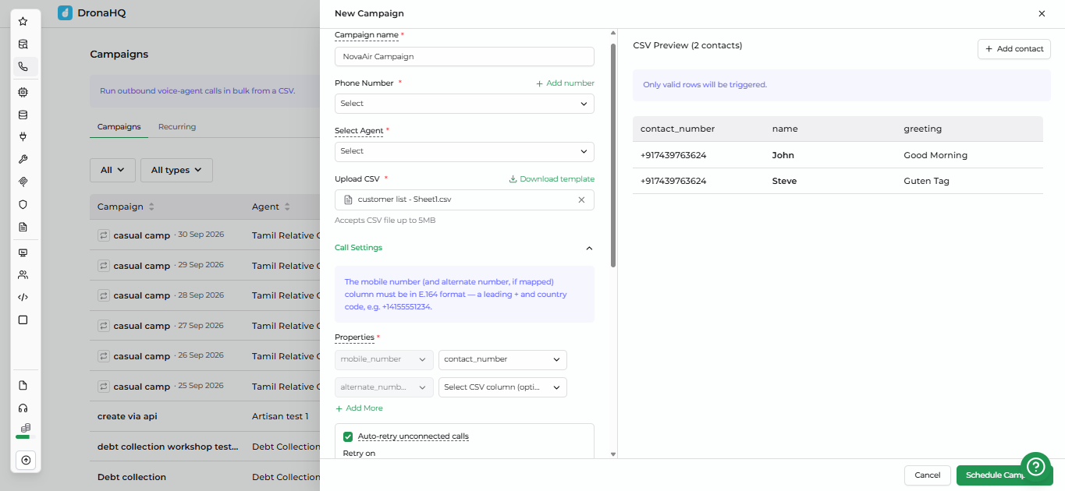This screenshot has width=1065, height=491.
Task: Open the Select CSV column optional dropdown
Action: (502, 387)
